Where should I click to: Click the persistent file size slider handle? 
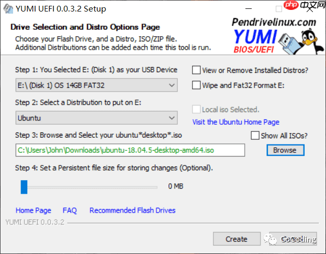pyautogui.click(x=24, y=187)
